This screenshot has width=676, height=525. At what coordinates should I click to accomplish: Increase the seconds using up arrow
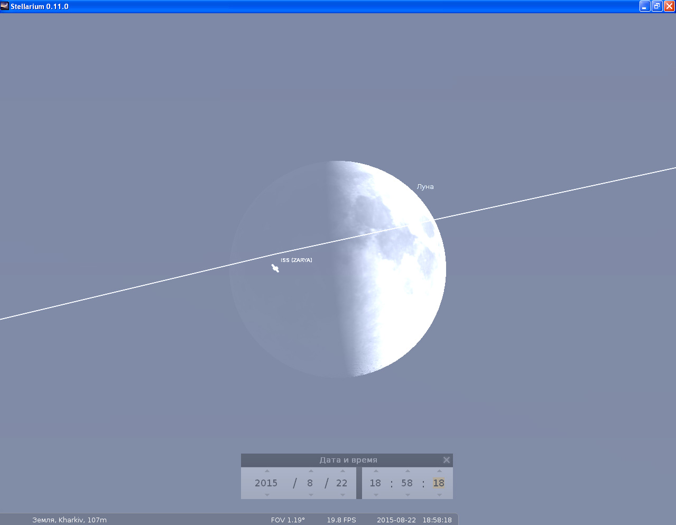439,471
